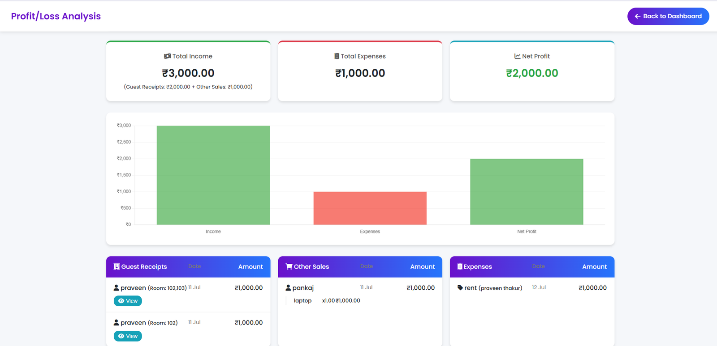Click the tag icon next to rent expense
The width and height of the screenshot is (717, 346).
click(460, 288)
